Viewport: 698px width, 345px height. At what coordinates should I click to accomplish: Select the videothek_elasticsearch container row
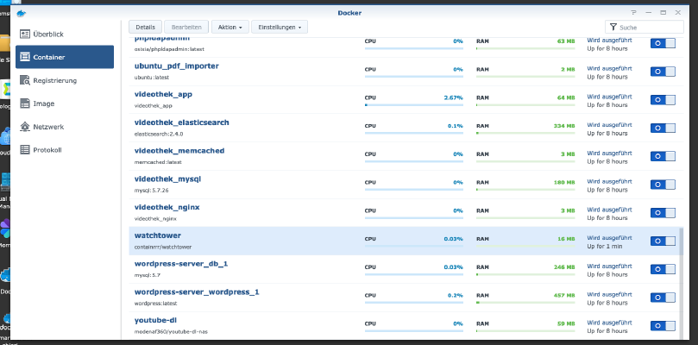click(404, 128)
